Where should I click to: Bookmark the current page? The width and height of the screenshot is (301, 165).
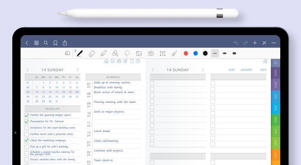(x=55, y=43)
